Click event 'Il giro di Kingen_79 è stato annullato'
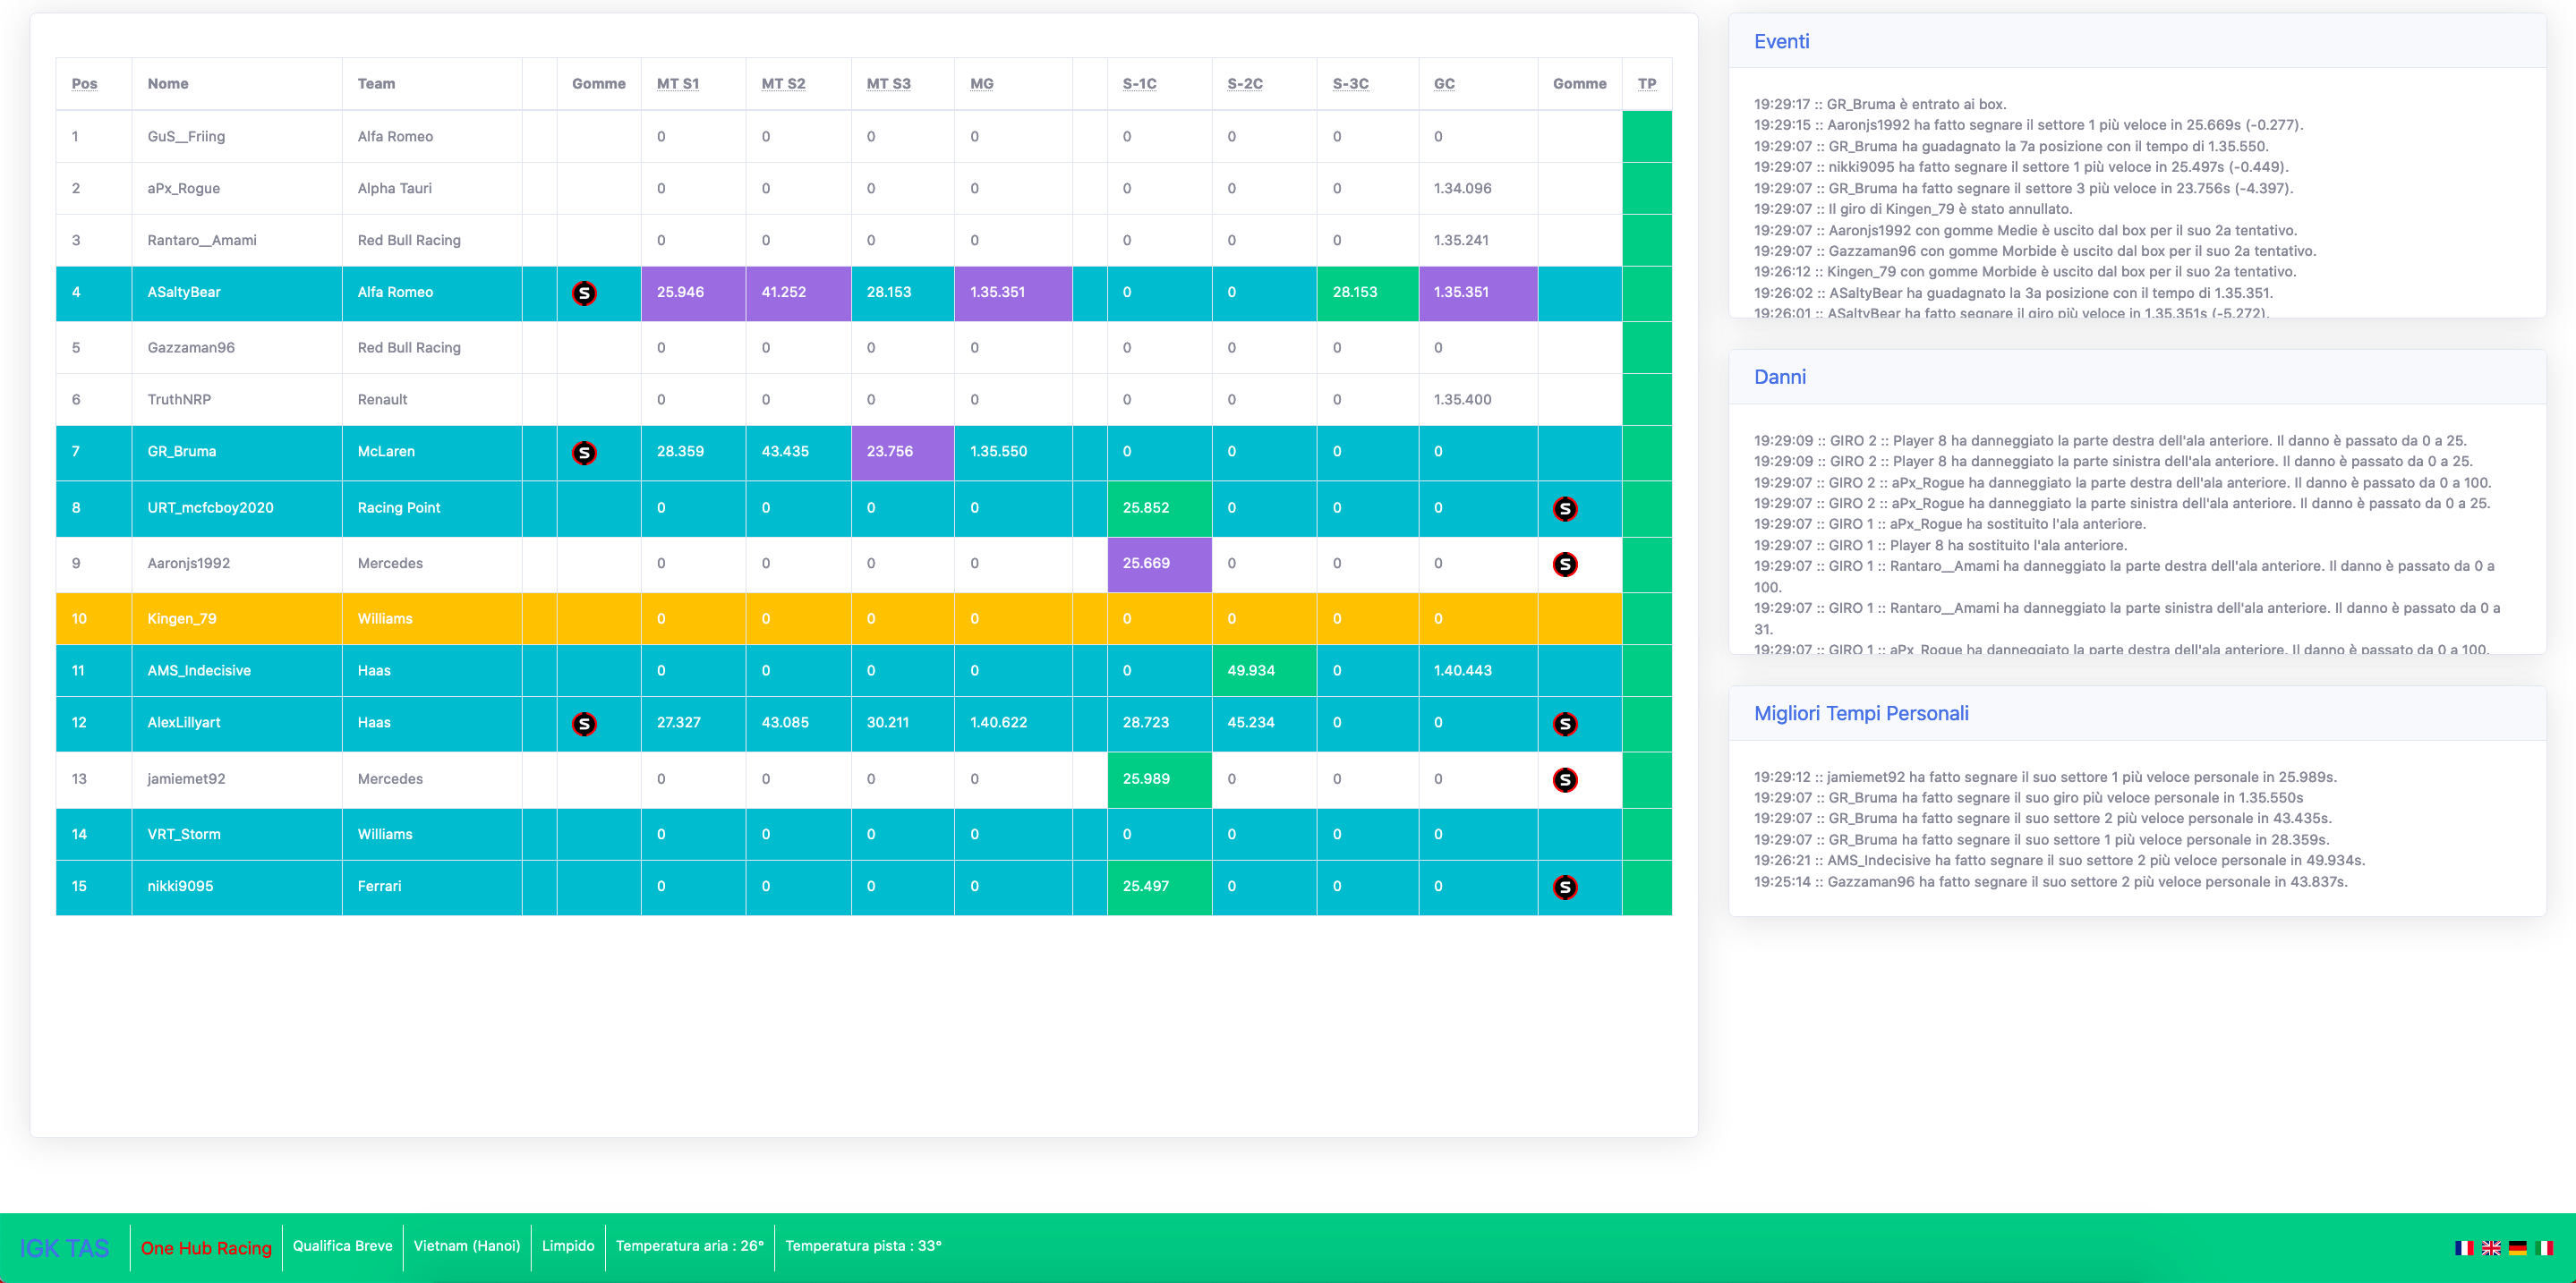Screen dimensions: 2576x1283 (x=1913, y=208)
